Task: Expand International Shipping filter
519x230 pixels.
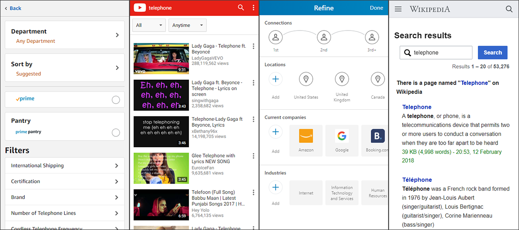Action: click(x=65, y=166)
